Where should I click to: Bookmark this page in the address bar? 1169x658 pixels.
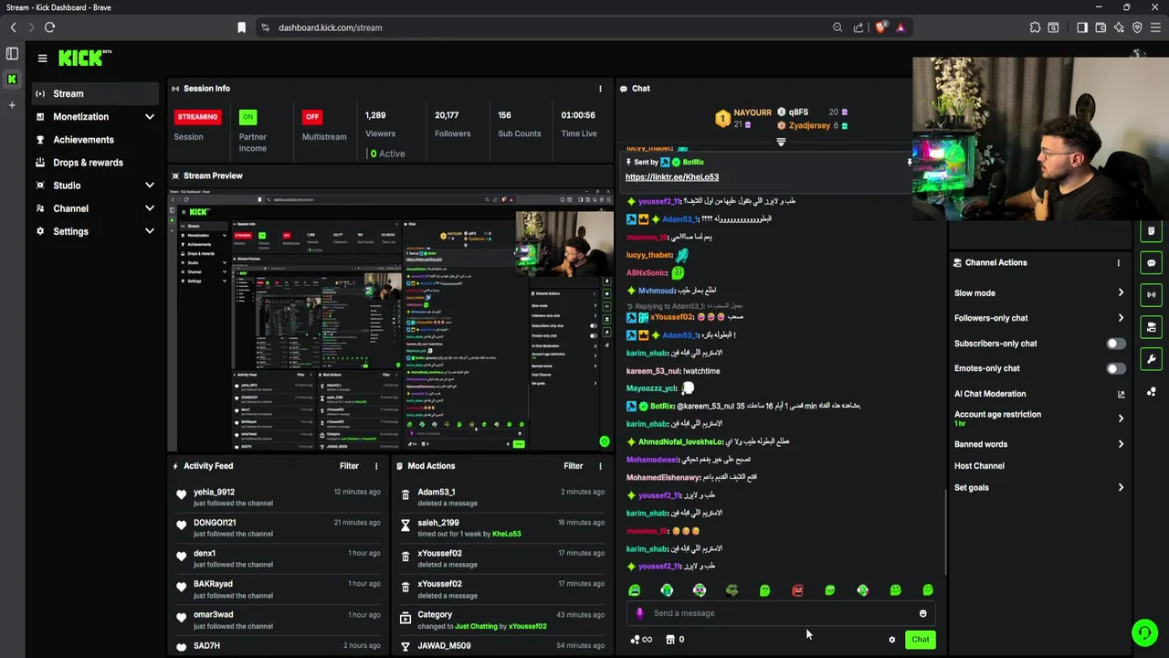tap(241, 27)
